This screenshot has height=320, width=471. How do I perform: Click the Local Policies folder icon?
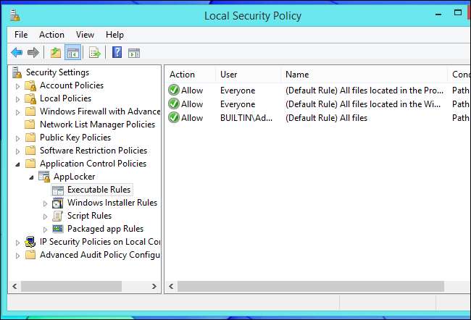pos(30,98)
